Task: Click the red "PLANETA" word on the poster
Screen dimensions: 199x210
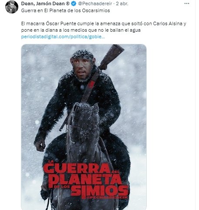Action: click(x=85, y=179)
